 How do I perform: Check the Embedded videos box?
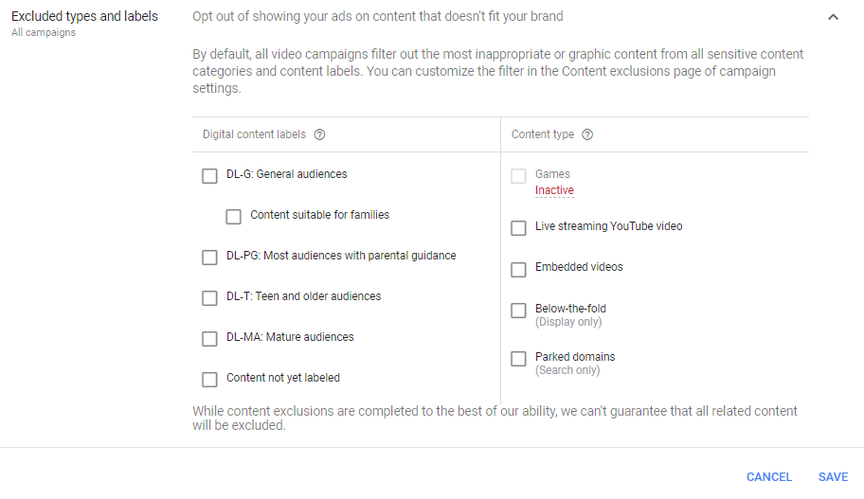[x=518, y=270]
